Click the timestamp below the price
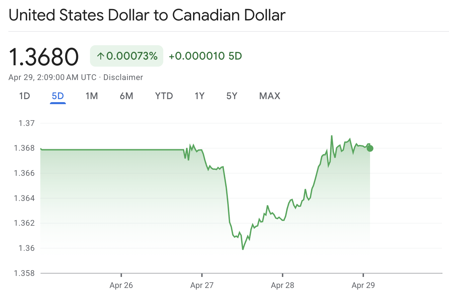Screen dimensions: 449x294 tap(52, 77)
